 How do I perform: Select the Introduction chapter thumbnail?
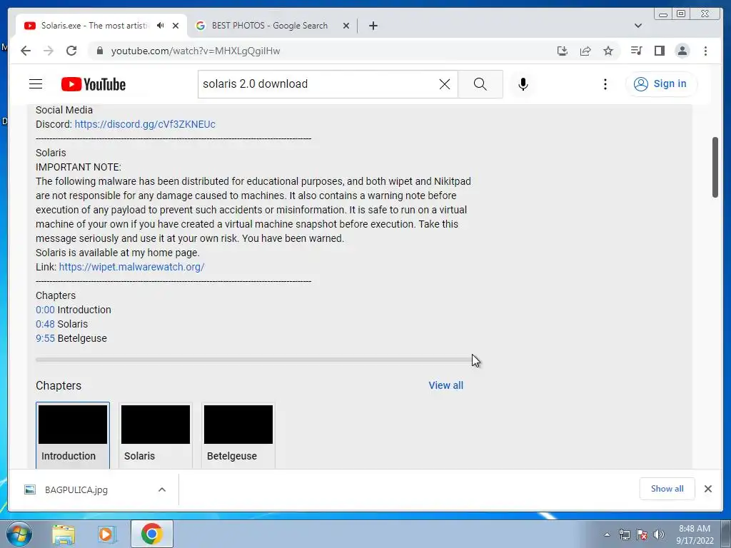73,425
